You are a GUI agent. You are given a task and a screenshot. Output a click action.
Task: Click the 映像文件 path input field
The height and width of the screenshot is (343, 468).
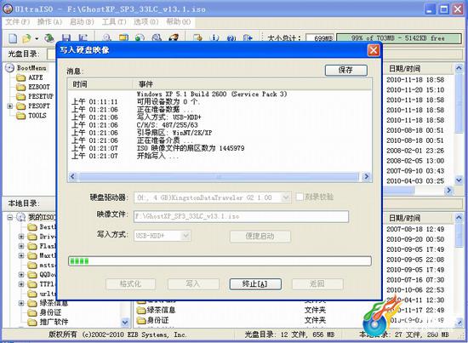(x=241, y=216)
